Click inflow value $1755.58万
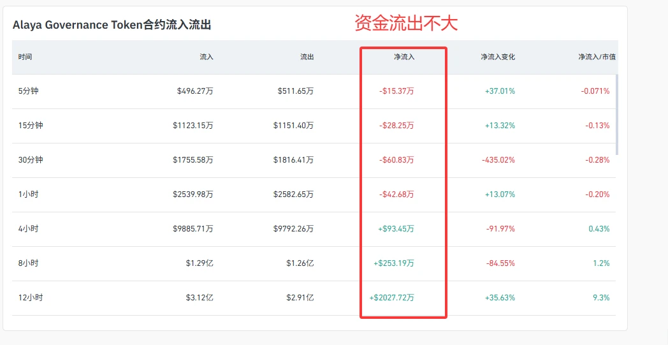 pos(193,160)
